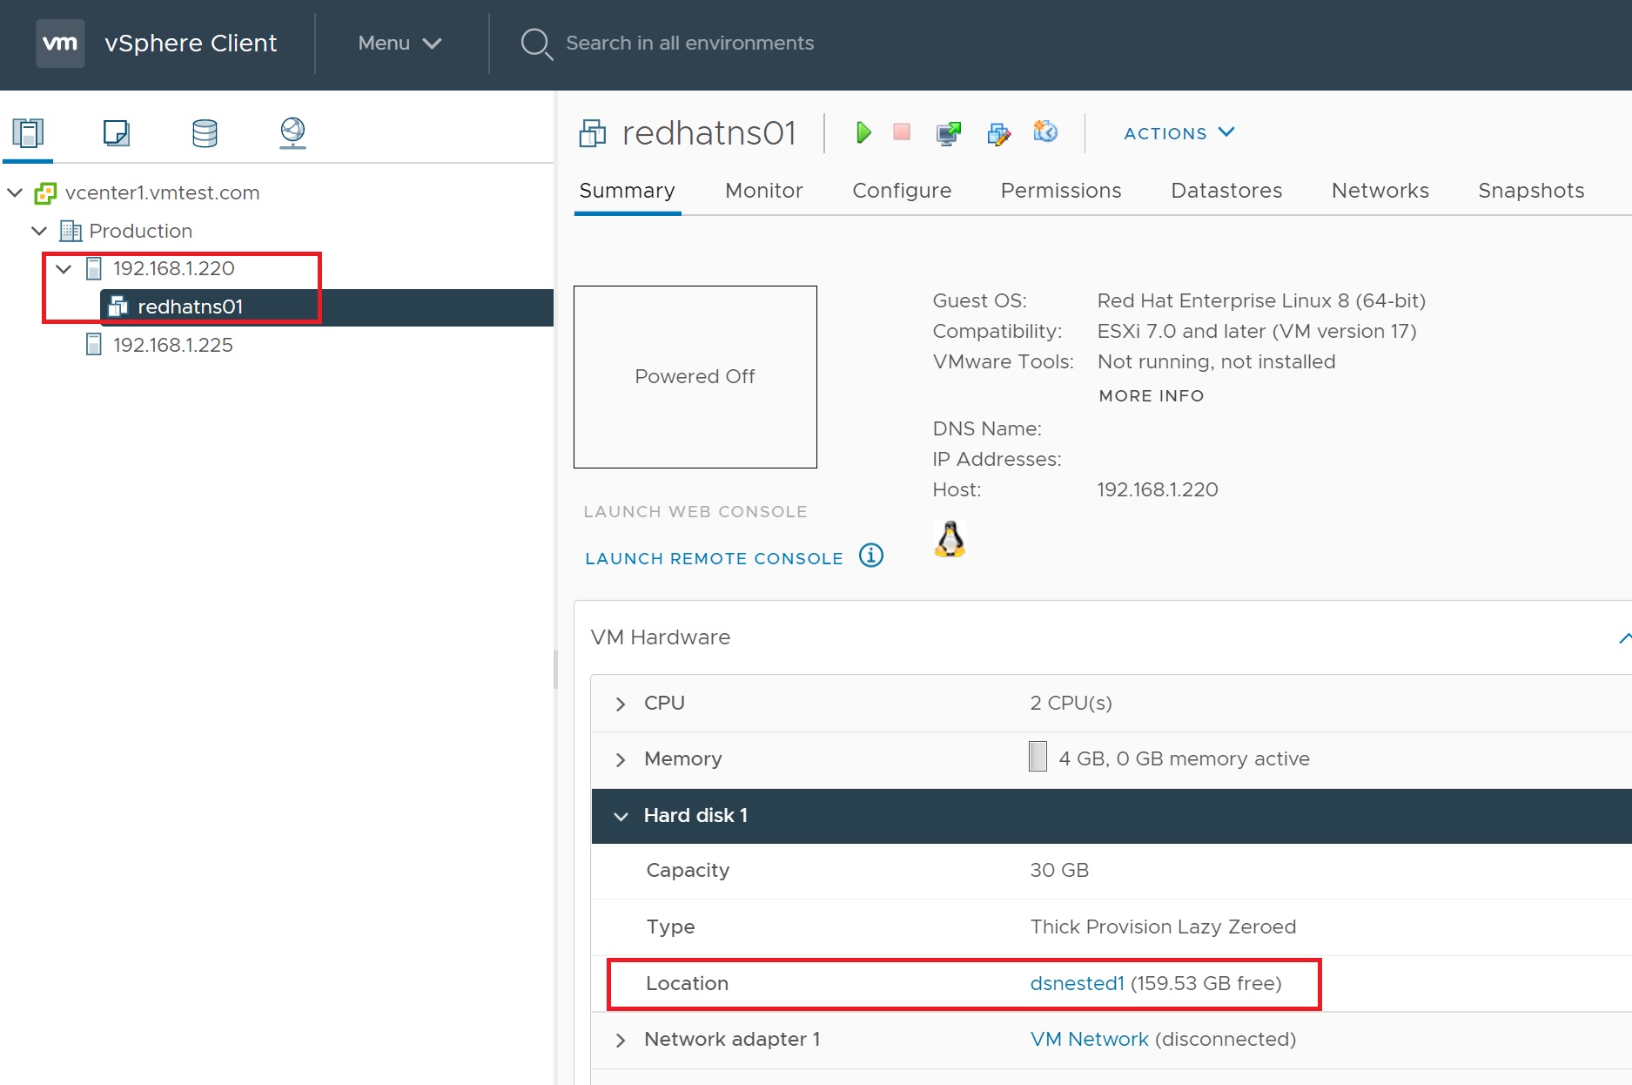The height and width of the screenshot is (1085, 1632).
Task: Switch to VMs and Templates inventory view
Action: (116, 133)
